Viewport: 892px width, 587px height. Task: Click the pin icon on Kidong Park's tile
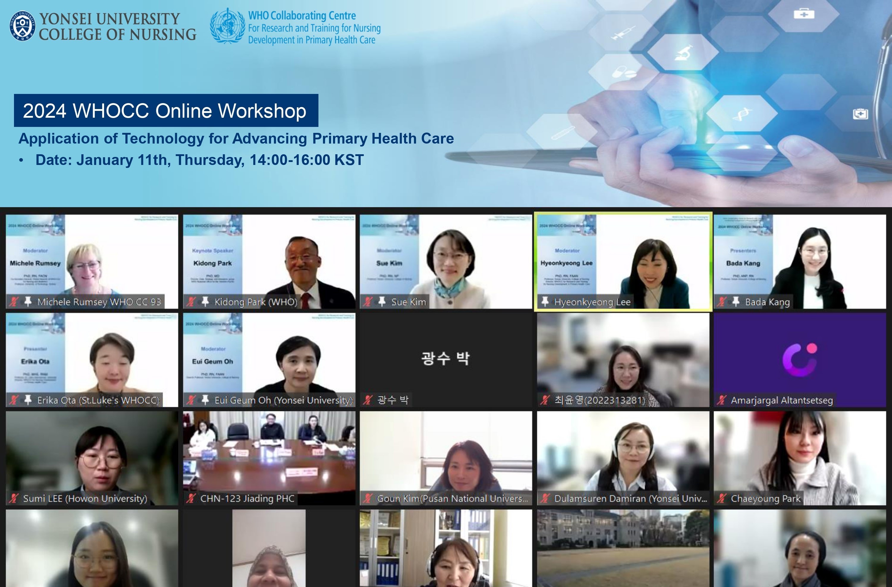[x=205, y=301]
